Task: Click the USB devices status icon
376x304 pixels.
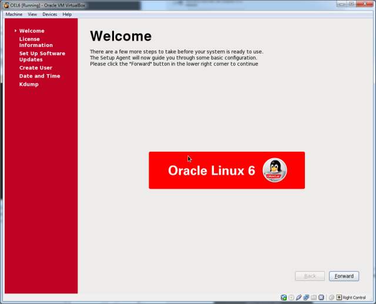Action: pos(299,298)
